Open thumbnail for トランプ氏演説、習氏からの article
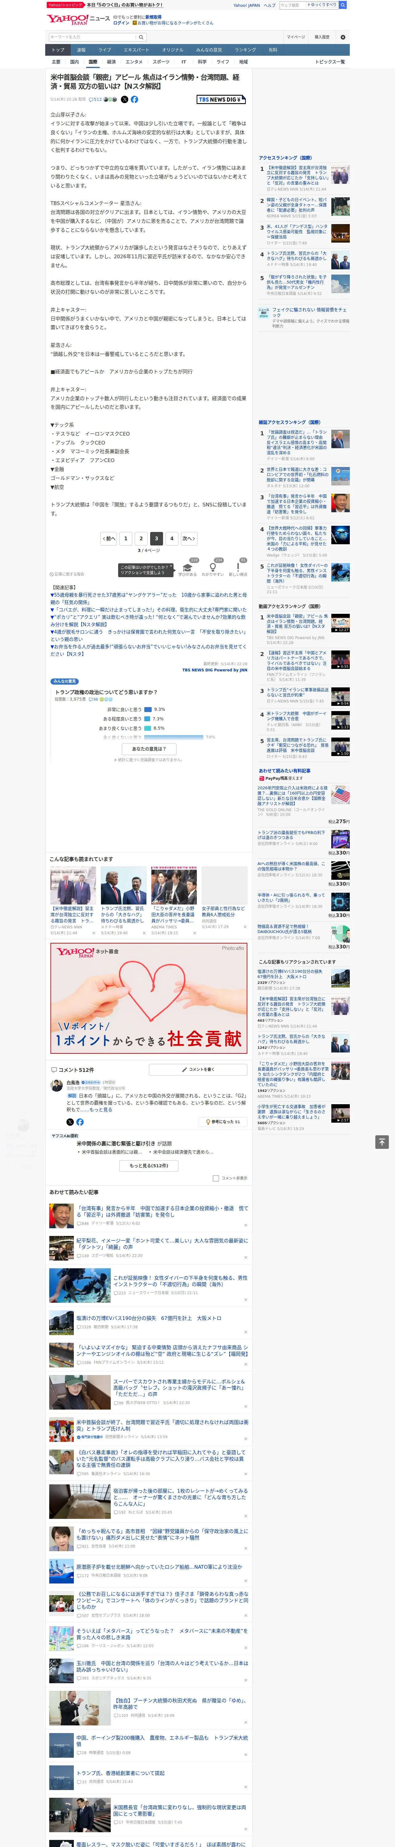The image size is (395, 1847). point(124,886)
